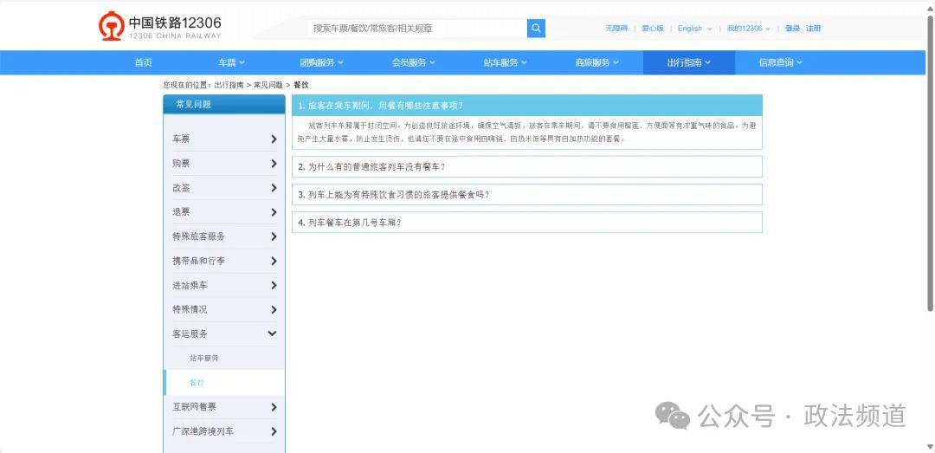The height and width of the screenshot is (453, 935).
Task: Open the 我的12306 account dropdown
Action: point(748,28)
